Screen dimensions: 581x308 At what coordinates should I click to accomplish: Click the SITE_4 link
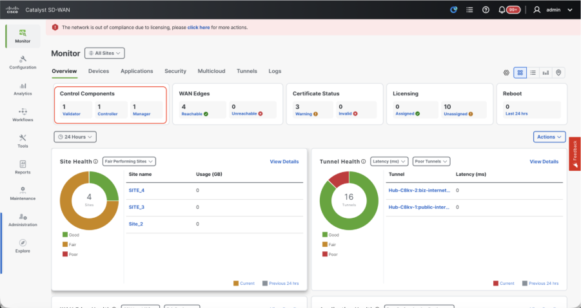[137, 190]
